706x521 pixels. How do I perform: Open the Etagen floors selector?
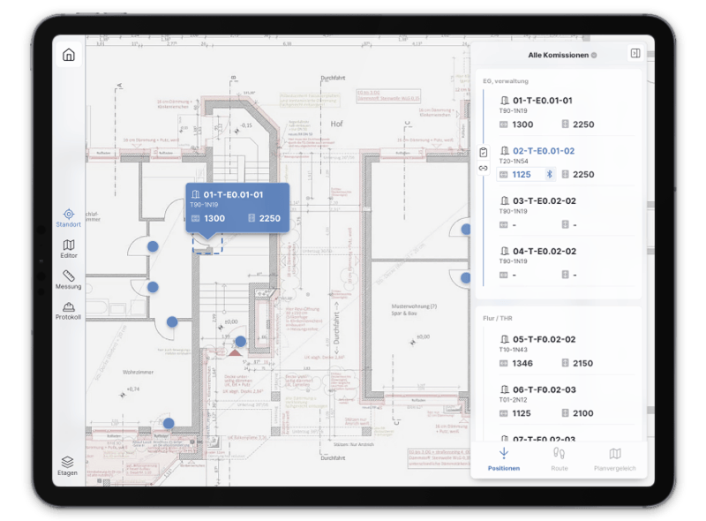click(68, 466)
